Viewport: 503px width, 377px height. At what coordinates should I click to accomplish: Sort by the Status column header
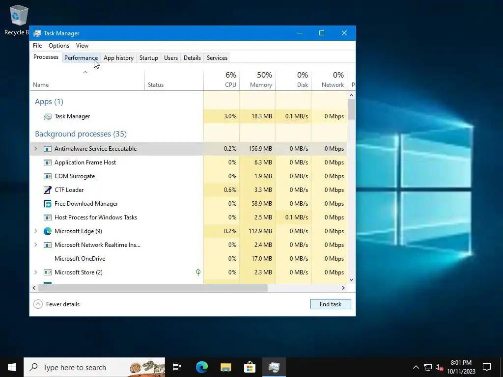[174, 80]
